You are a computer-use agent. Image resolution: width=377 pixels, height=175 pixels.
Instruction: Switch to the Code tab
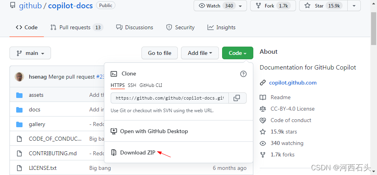(27, 27)
